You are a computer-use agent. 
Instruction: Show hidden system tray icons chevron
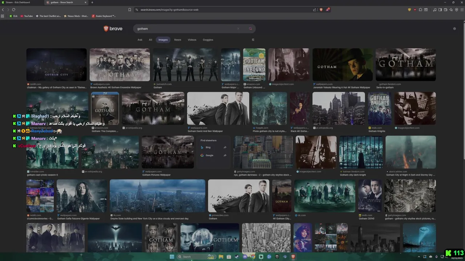tap(419, 257)
